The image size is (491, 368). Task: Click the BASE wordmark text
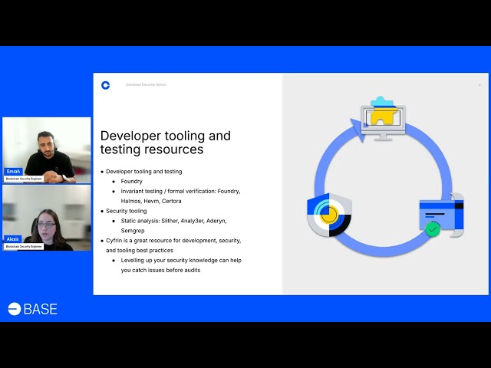(41, 309)
